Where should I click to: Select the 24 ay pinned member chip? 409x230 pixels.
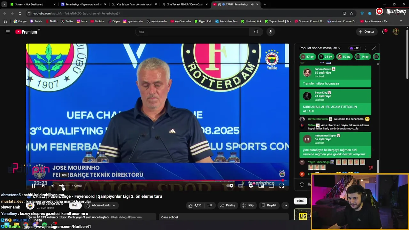pos(326,57)
